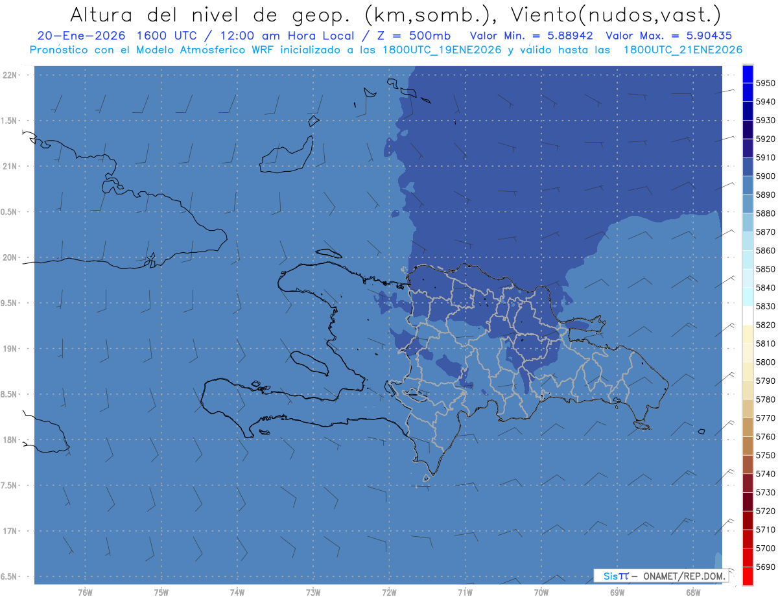Click the 5950 colorbar value label
This screenshot has width=778, height=601.
click(x=765, y=83)
